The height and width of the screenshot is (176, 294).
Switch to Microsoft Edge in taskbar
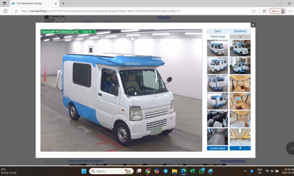pyautogui.click(x=183, y=171)
